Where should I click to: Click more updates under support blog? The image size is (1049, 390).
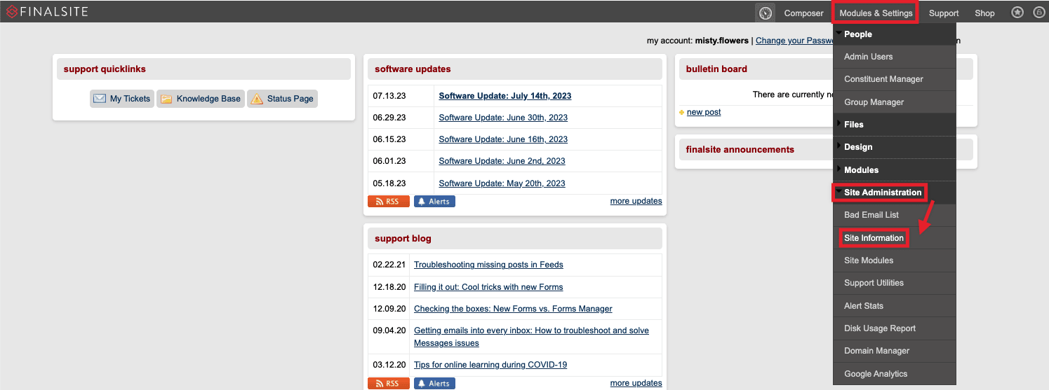[636, 383]
